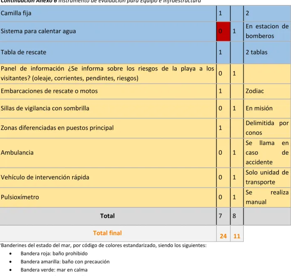Select value 1 in Tabla de rescate row
The image size is (291, 276).
click(220, 52)
